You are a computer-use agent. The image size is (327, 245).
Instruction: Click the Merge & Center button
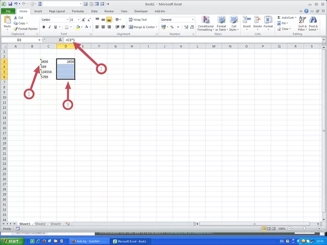[x=142, y=27]
